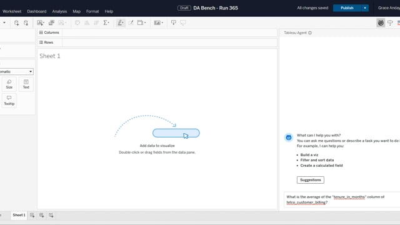Click the Clear Sheet toolbar icon
The width and height of the screenshot is (400, 225).
(61, 23)
